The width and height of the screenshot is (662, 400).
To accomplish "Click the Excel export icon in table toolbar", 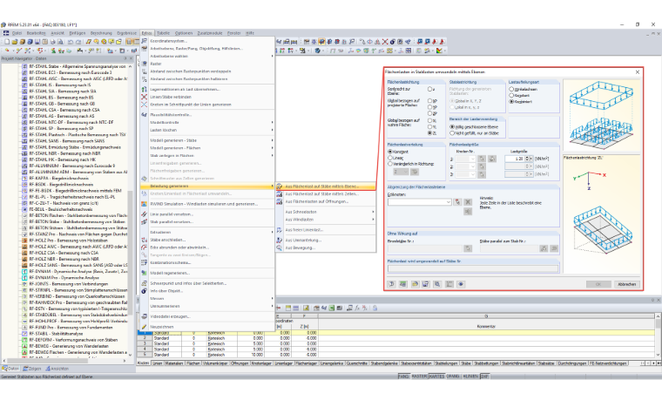I will [x=331, y=308].
